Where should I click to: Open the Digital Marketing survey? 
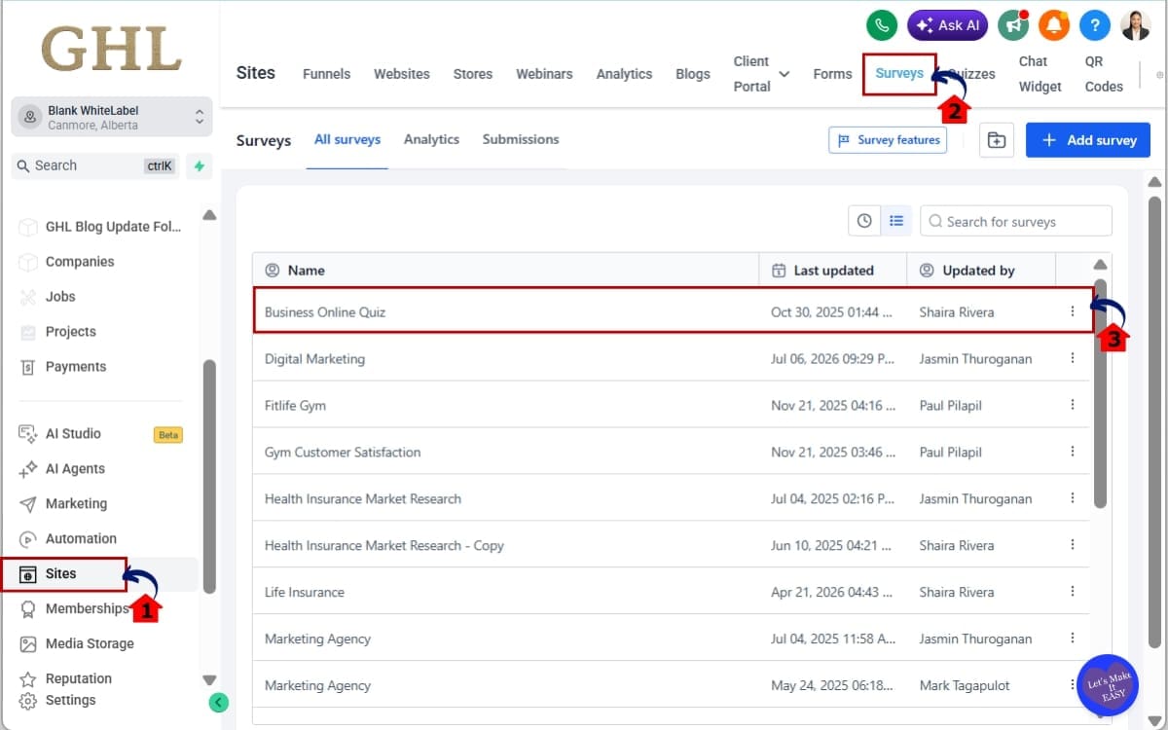(x=314, y=359)
